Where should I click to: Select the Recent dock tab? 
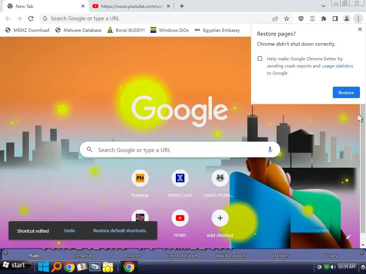(x=133, y=255)
